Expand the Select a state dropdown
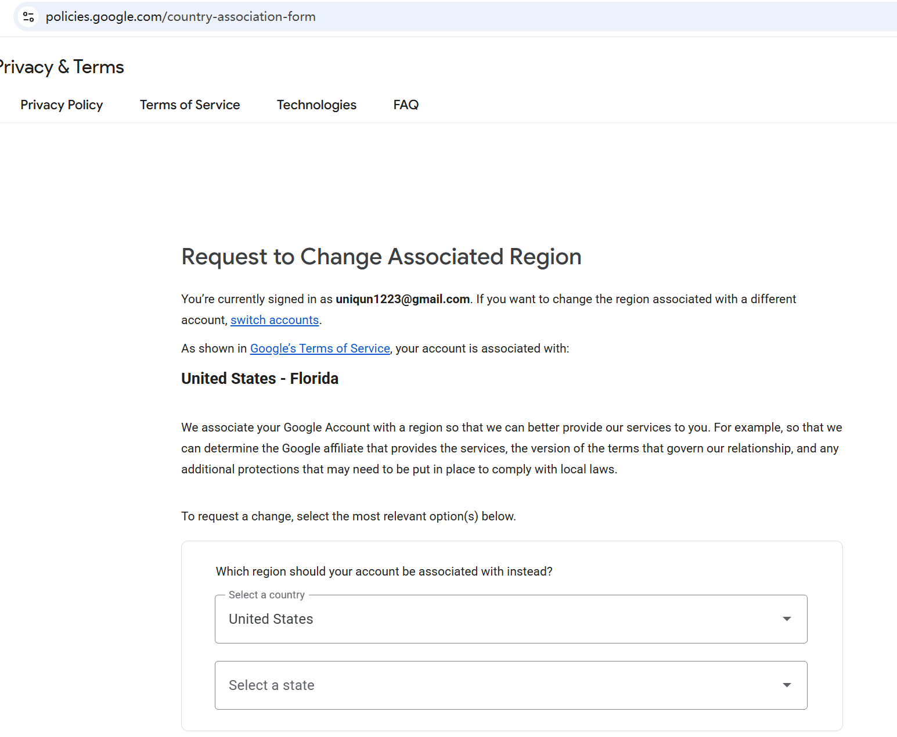The height and width of the screenshot is (737, 897). (x=511, y=685)
